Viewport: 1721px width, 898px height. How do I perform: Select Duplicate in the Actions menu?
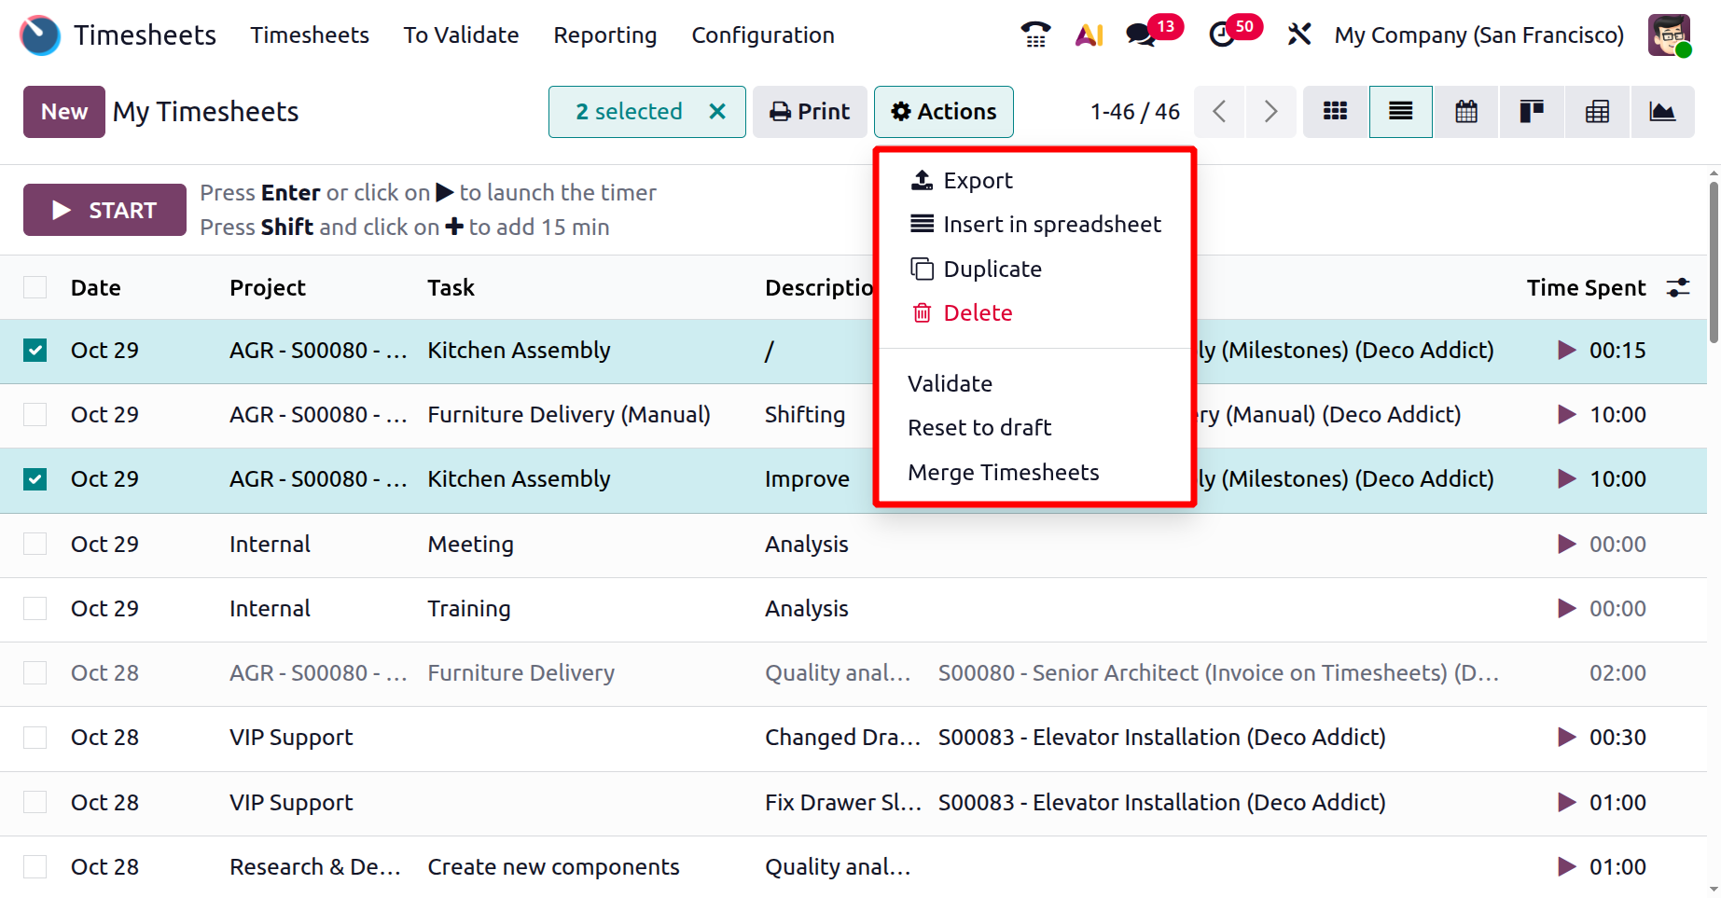(992, 269)
